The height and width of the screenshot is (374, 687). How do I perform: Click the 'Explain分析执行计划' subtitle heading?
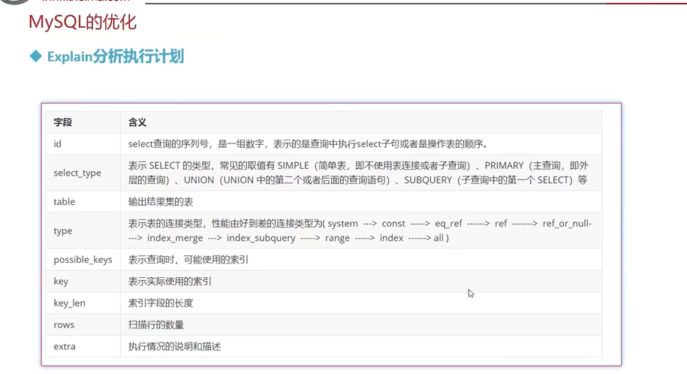(x=116, y=56)
